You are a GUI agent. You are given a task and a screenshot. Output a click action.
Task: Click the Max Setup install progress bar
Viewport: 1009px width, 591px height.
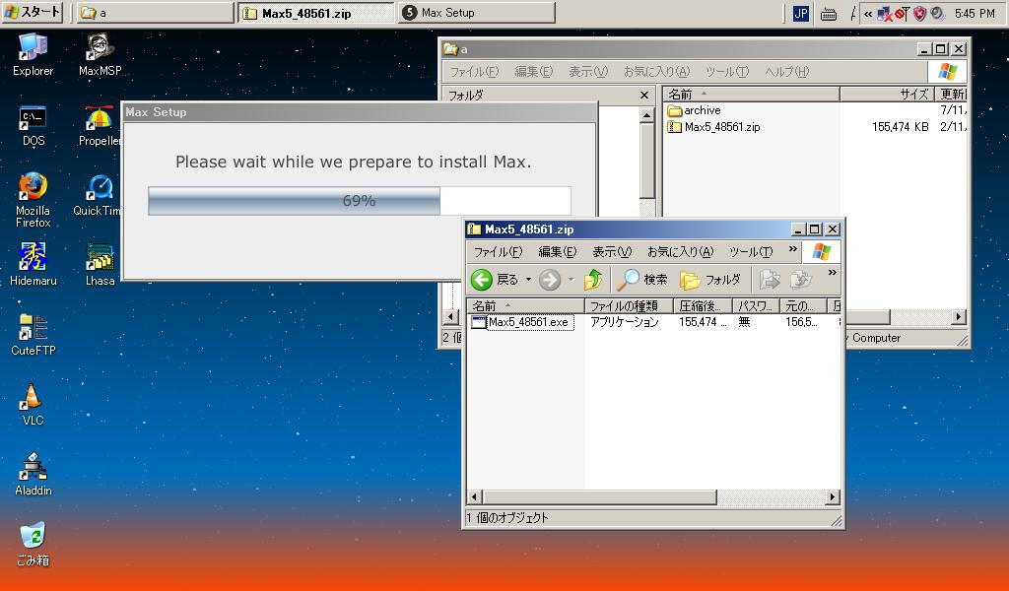(x=359, y=201)
